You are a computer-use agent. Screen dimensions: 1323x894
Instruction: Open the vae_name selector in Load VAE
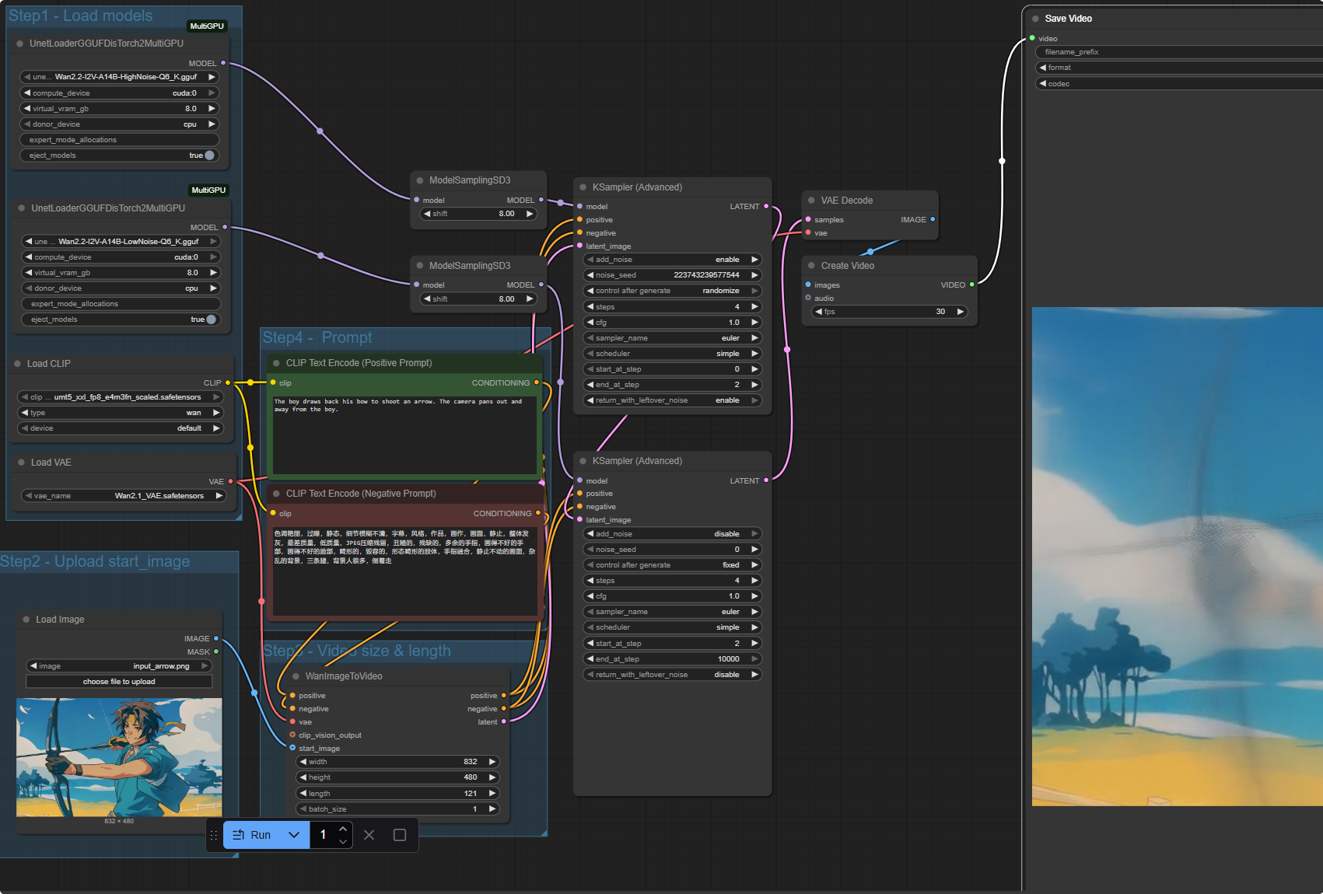(x=123, y=496)
